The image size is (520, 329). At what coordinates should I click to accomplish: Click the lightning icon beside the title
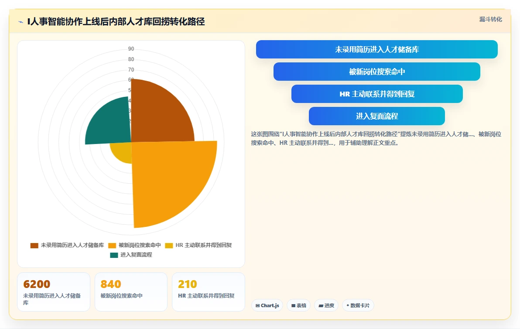[x=21, y=22]
